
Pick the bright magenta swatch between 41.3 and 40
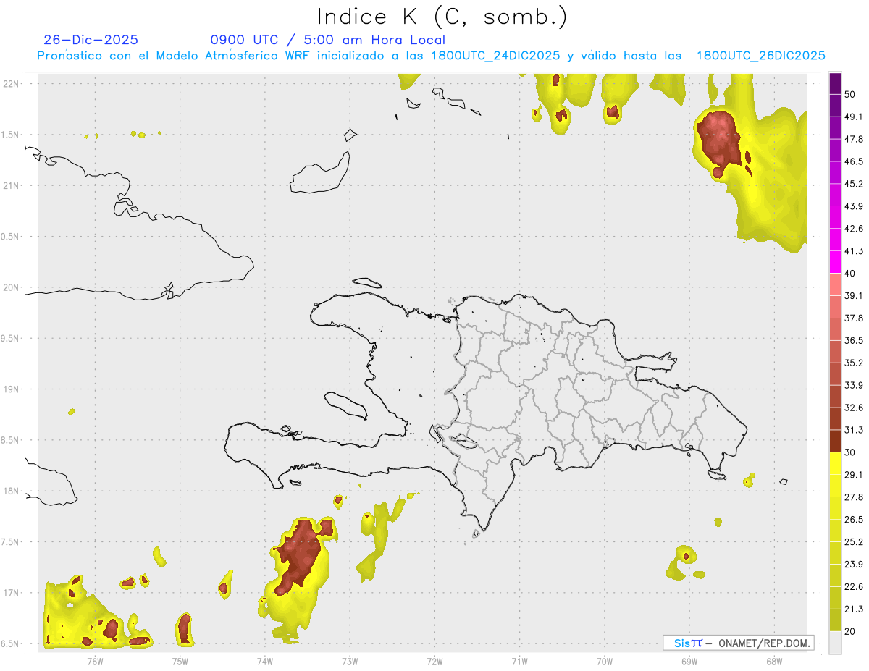tap(835, 262)
